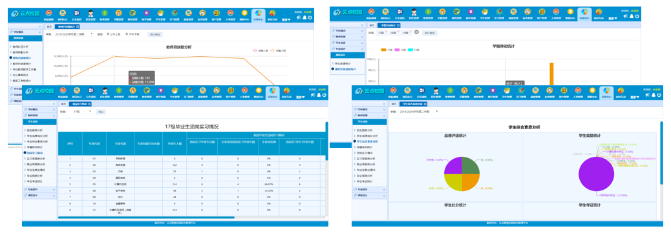671x233 pixels.
Task: Close 教师月缺勤统计 tab via its x
Action: click(x=77, y=26)
